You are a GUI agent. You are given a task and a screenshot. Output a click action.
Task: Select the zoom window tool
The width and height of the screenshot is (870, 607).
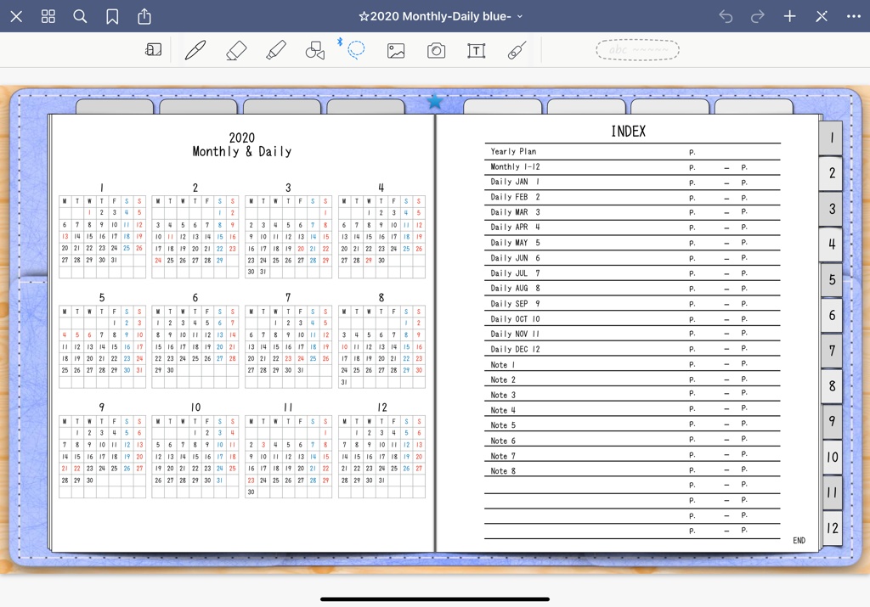point(153,50)
